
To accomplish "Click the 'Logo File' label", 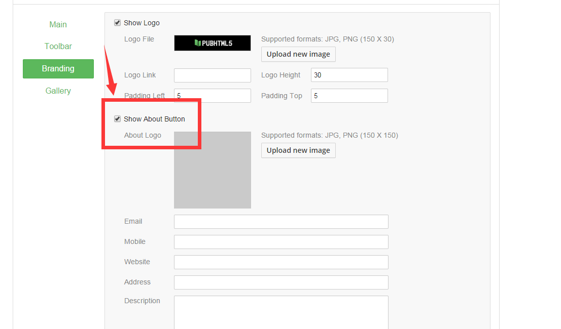I will pos(139,39).
